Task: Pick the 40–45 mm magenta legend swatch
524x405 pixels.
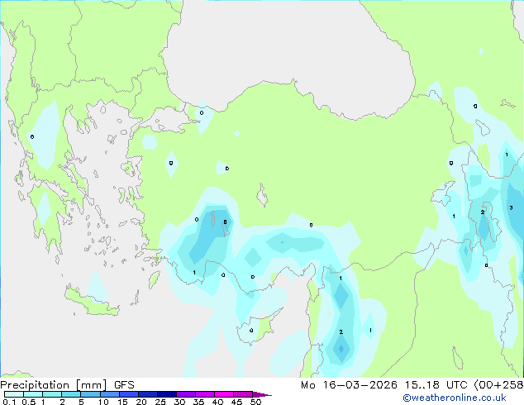Action: (x=224, y=394)
